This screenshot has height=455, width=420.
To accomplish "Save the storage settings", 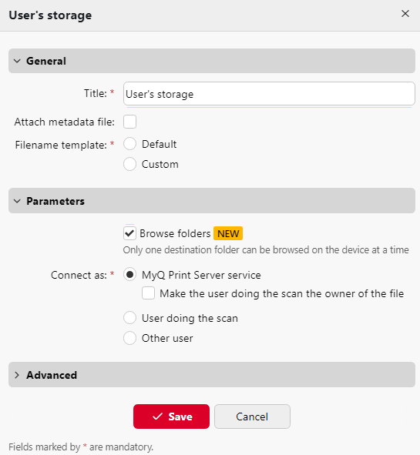I will 171,417.
